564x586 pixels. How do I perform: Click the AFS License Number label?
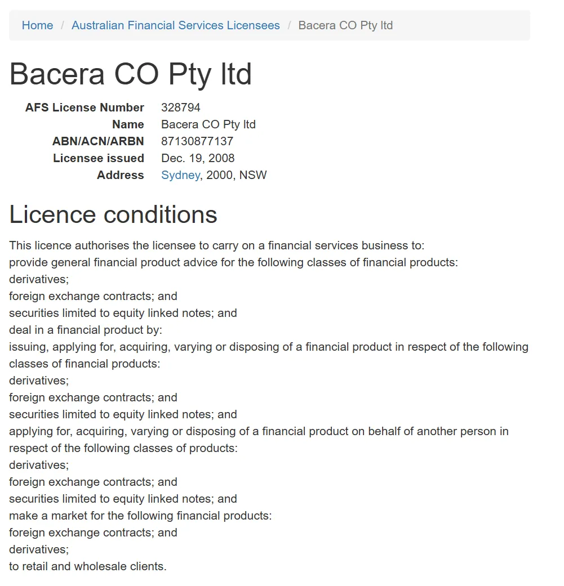point(85,108)
